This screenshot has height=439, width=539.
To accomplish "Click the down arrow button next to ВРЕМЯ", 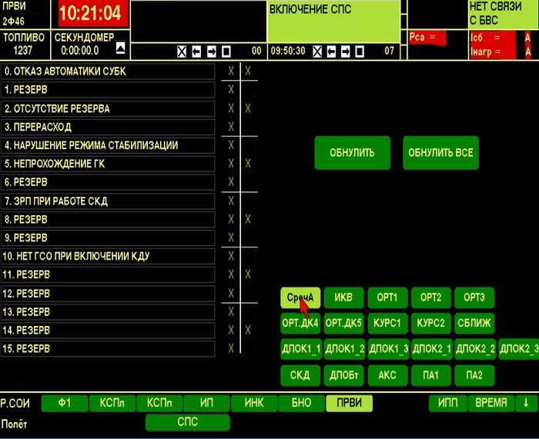I will (526, 403).
